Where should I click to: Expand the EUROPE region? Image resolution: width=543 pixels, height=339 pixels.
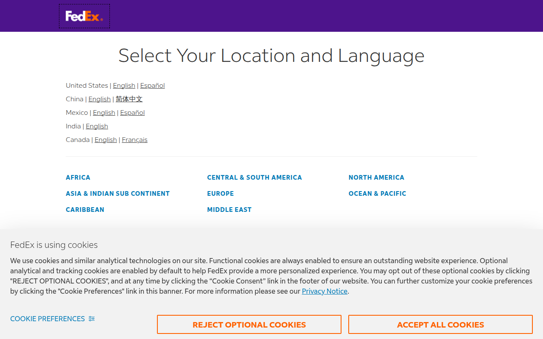pos(221,194)
